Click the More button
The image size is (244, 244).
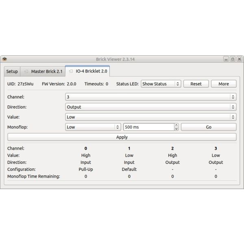pyautogui.click(x=224, y=84)
